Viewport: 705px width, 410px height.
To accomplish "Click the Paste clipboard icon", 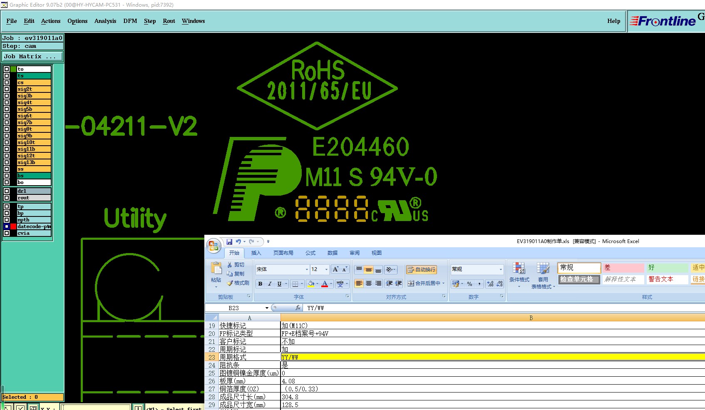I will coord(216,268).
